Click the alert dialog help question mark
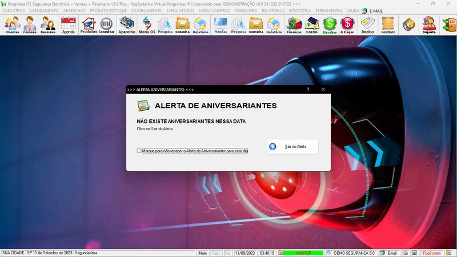457x257 pixels. click(308, 90)
